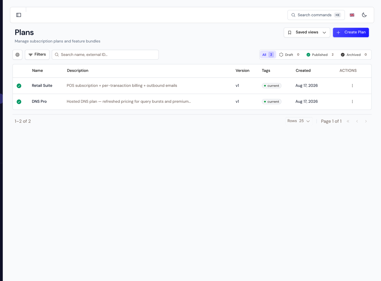Switch to dark mode moon icon
The image size is (381, 281).
364,15
